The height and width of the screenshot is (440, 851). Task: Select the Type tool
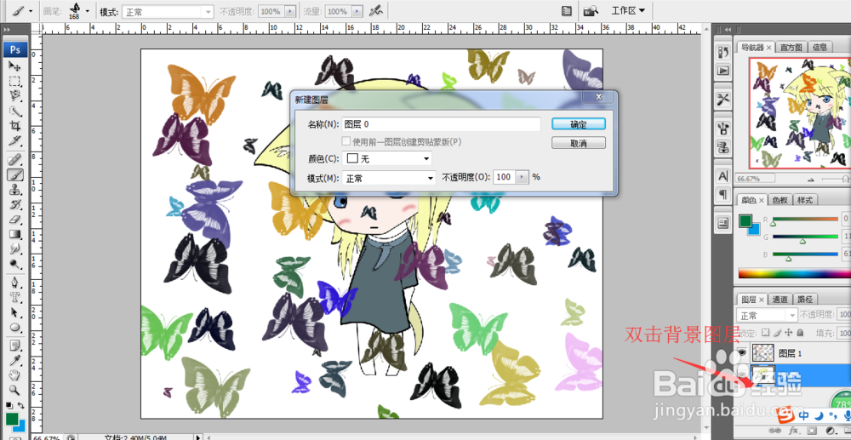15,297
